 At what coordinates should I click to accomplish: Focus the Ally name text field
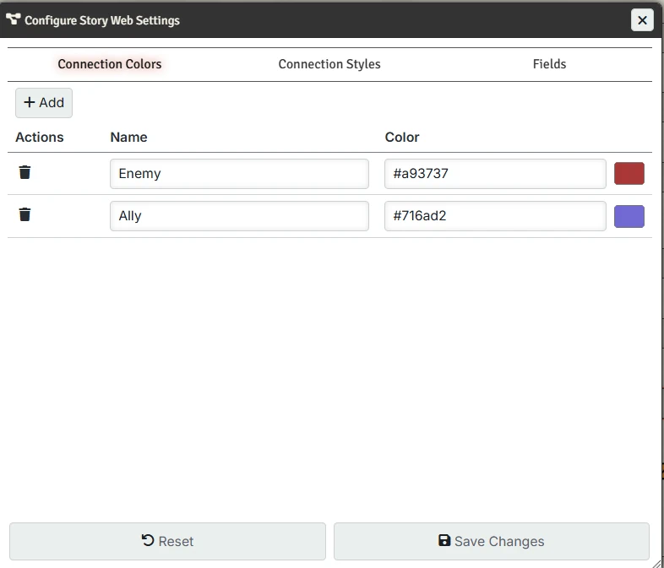[239, 216]
